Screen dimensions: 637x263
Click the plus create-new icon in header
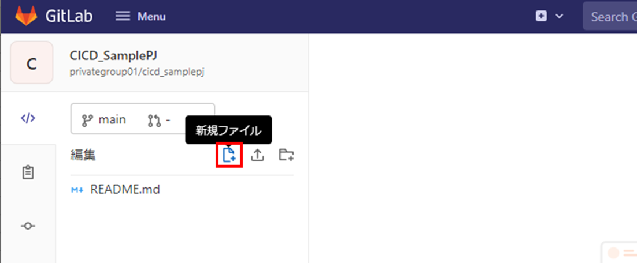pos(541,16)
